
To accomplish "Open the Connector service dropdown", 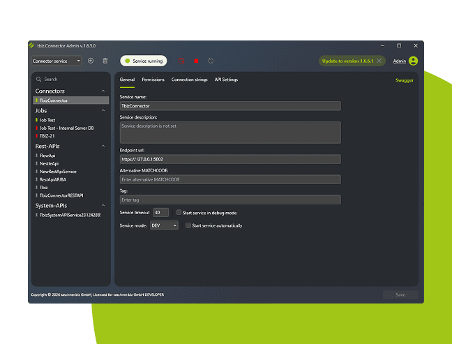I will click(x=56, y=61).
